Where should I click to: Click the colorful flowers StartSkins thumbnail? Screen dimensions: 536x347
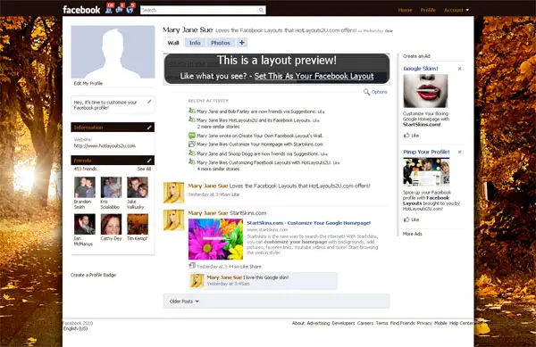point(215,239)
